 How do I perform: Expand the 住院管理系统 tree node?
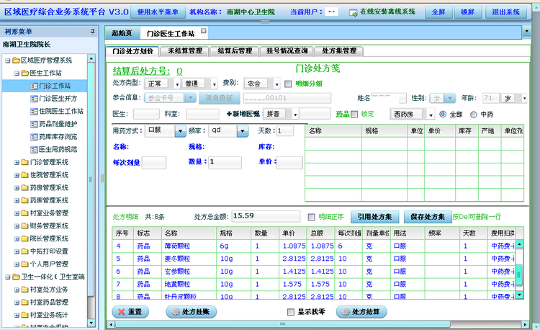point(17,175)
